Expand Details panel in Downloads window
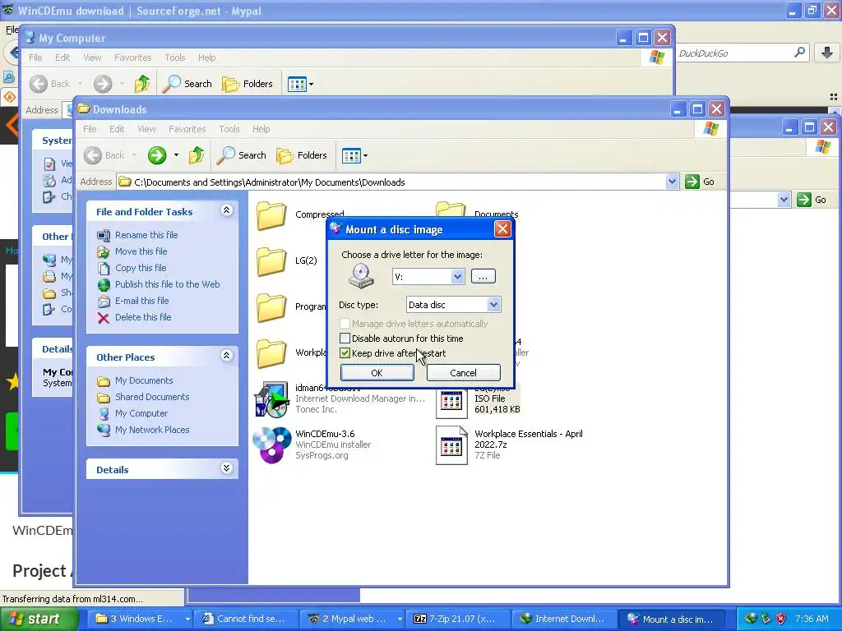The image size is (842, 631). click(227, 468)
